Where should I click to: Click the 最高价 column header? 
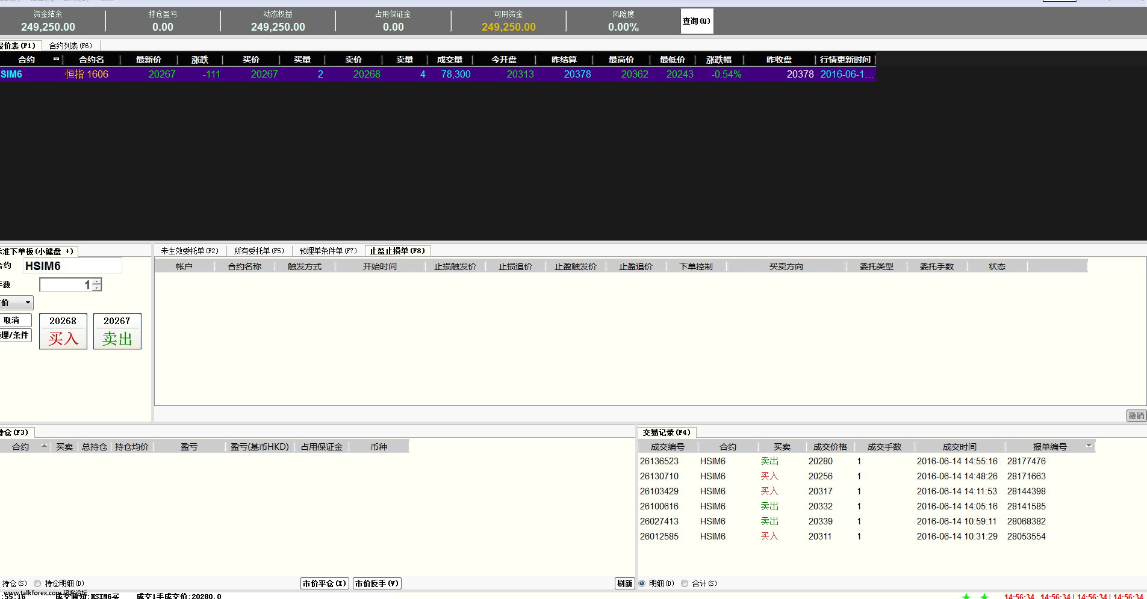tap(621, 60)
